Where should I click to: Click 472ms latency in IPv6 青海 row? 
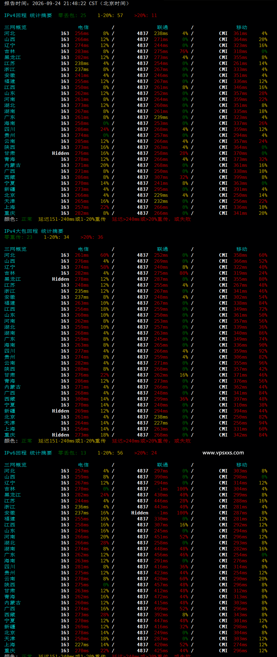point(161,597)
